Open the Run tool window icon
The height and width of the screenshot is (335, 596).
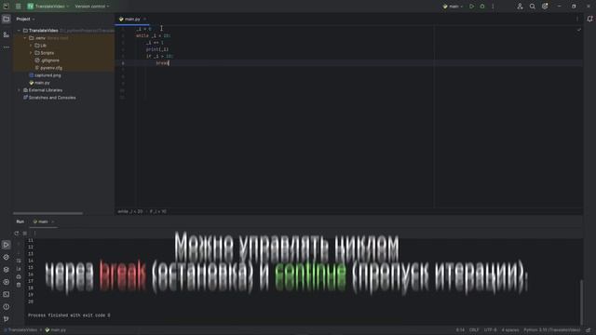7,245
